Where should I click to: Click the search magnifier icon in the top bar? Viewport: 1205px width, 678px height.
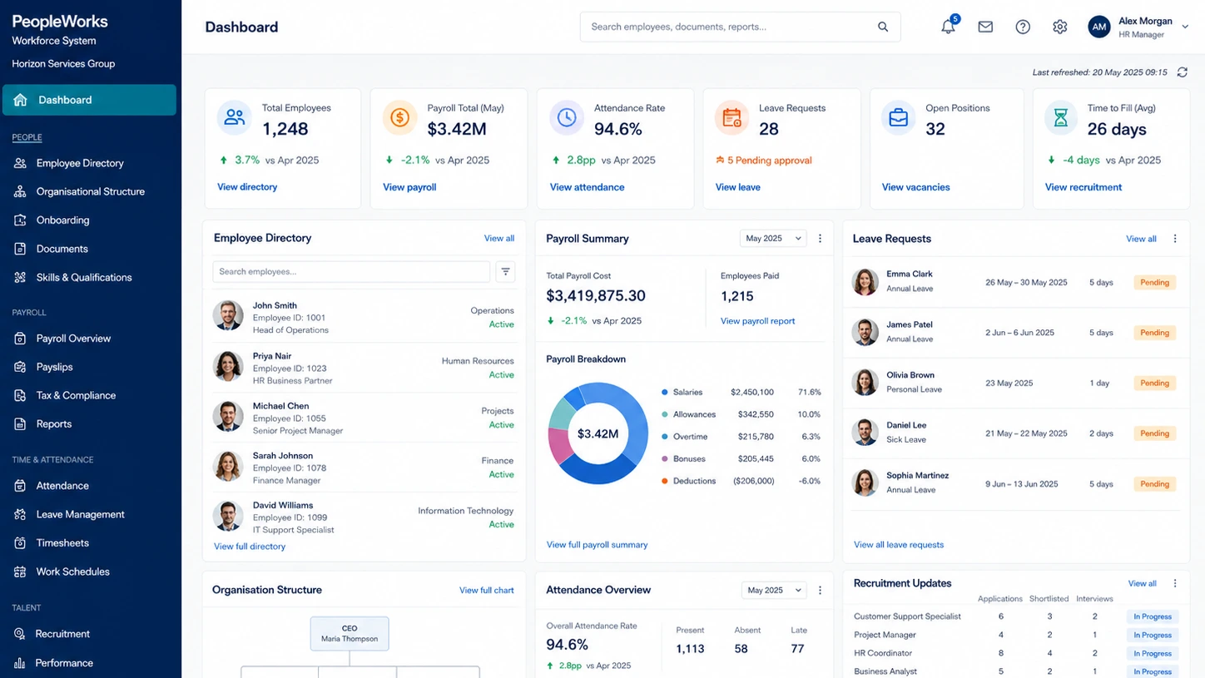[x=883, y=27]
